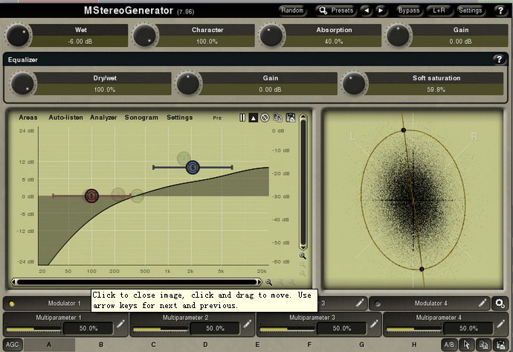Click the Character value 100.0%
Screen dimensions: 513x352
tap(207, 41)
